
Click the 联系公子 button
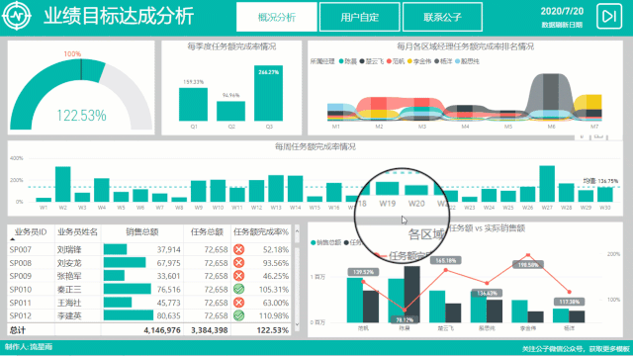442,17
